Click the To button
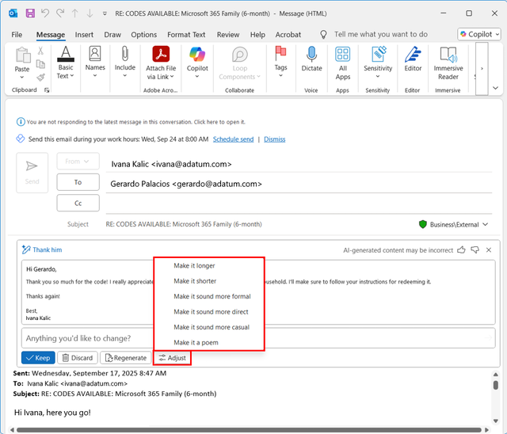This screenshot has height=434, width=507. pos(78,182)
